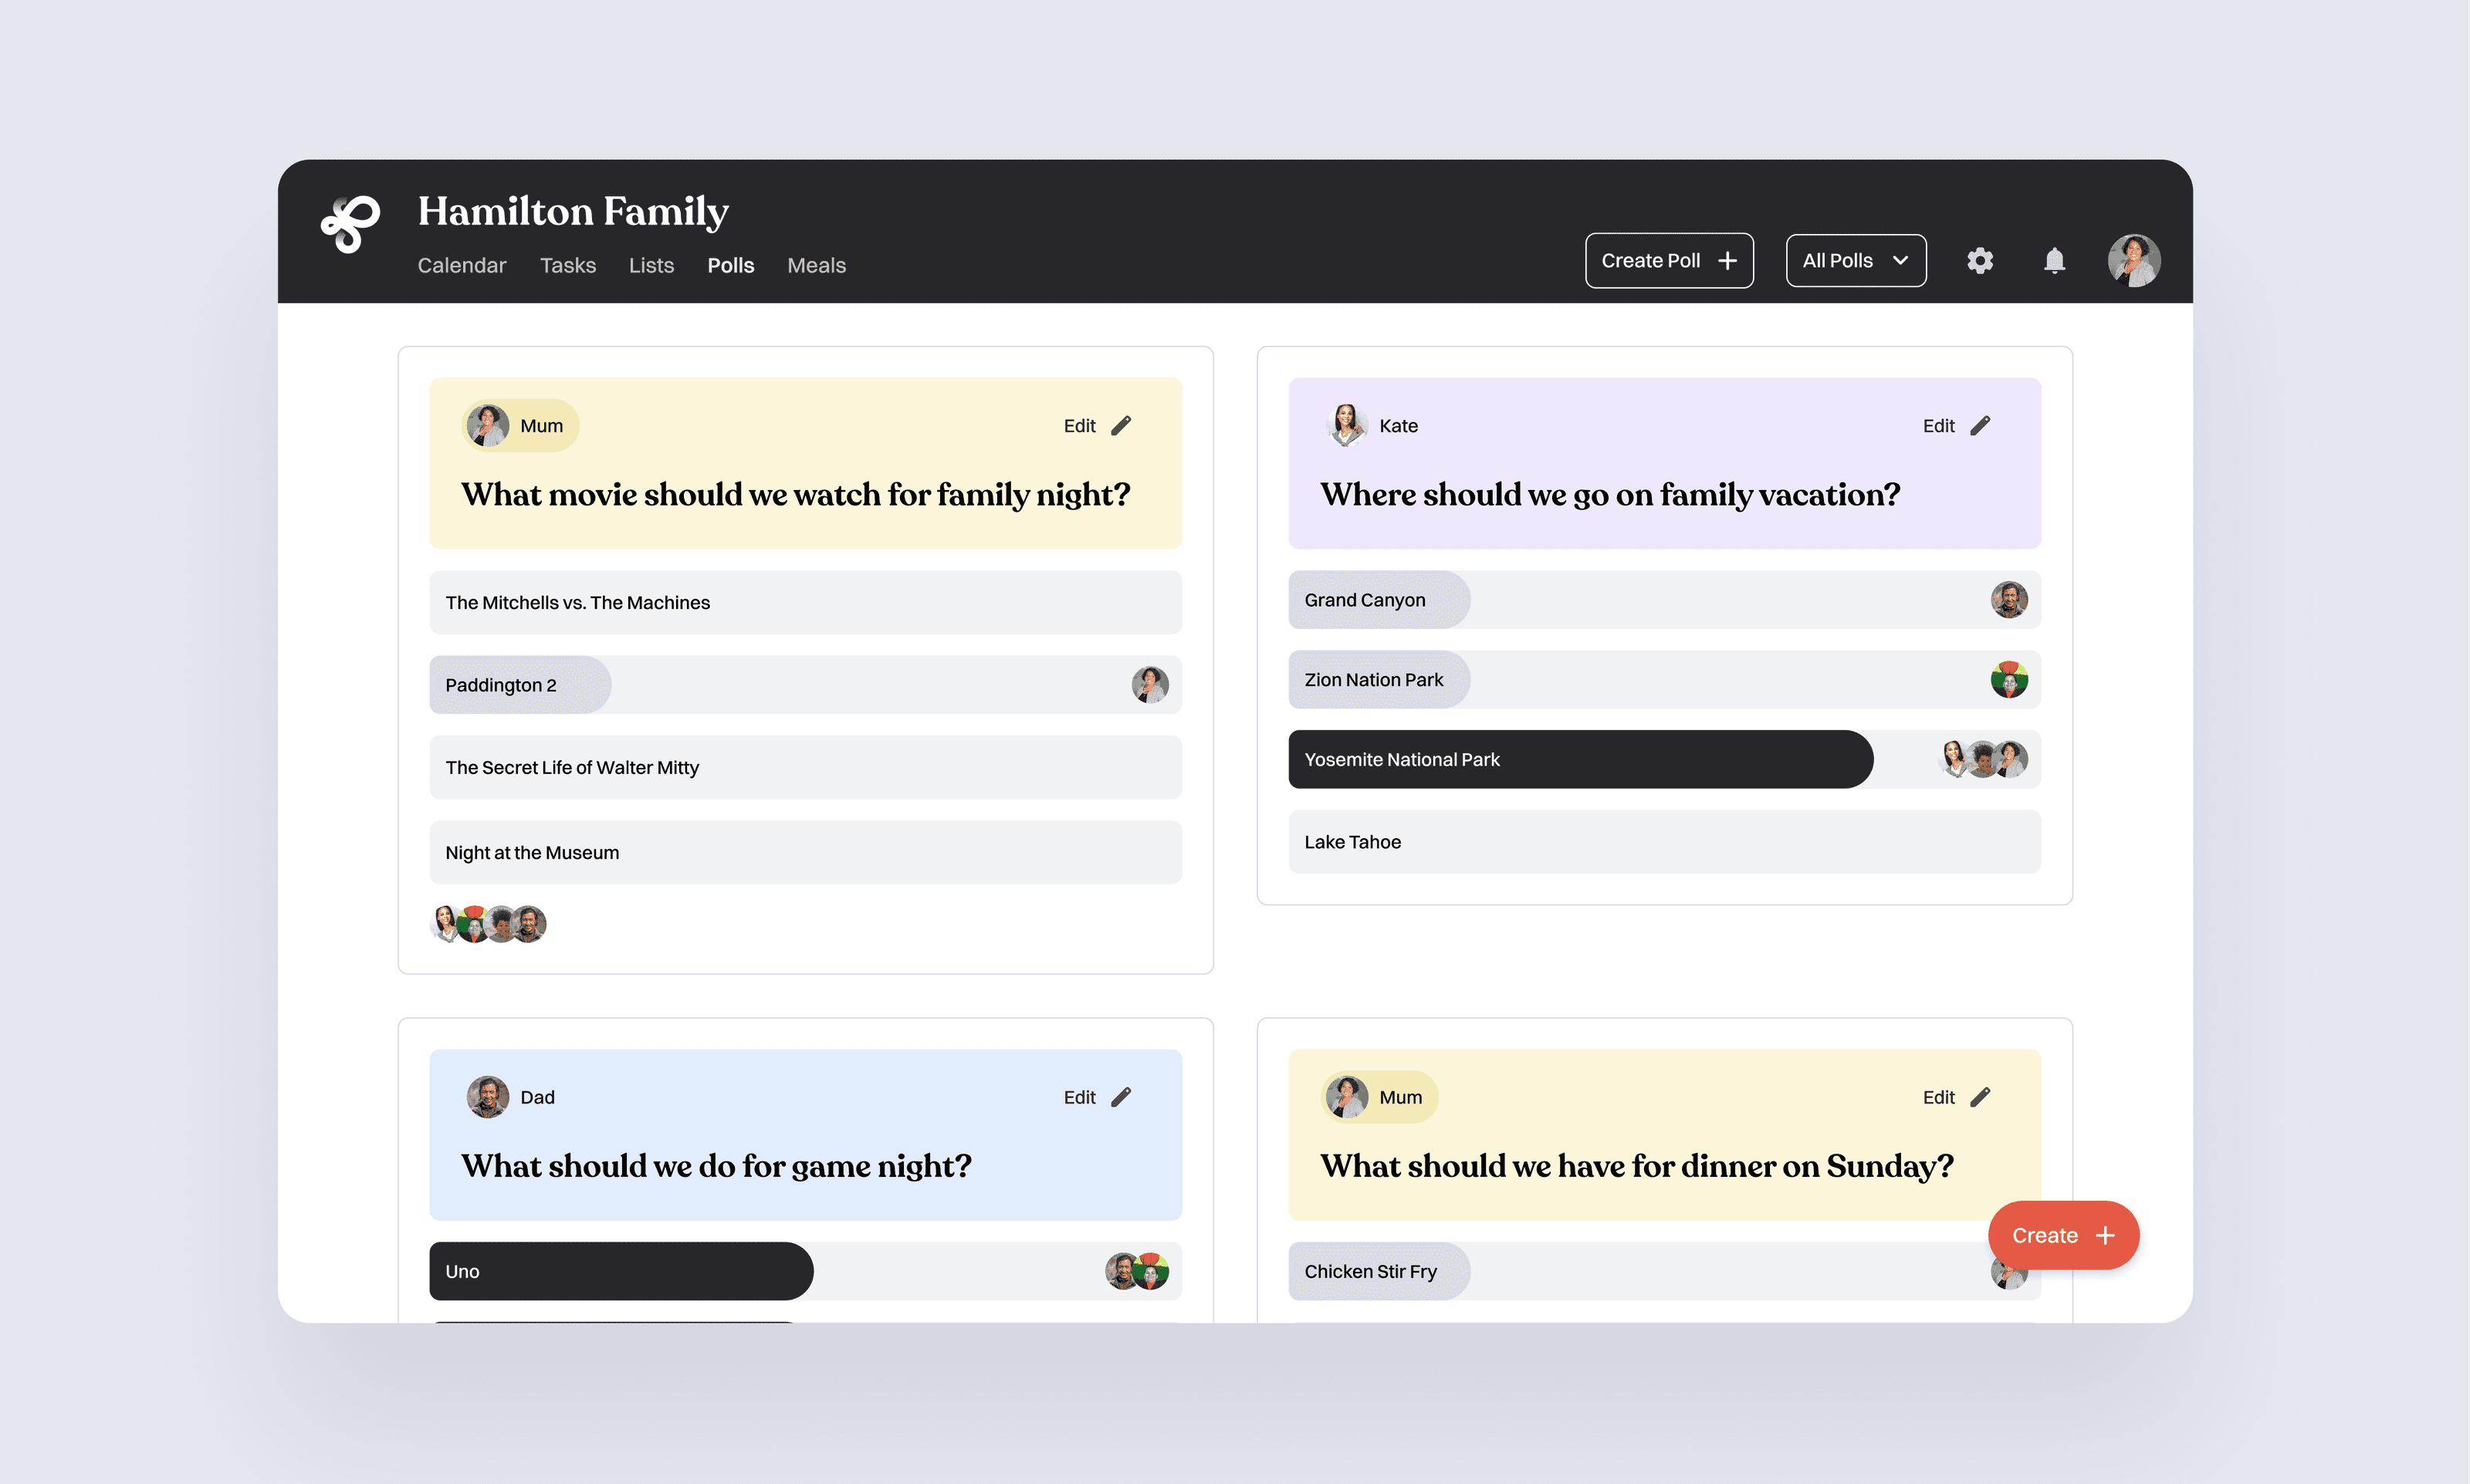Click the pencil icon on game night poll

pyautogui.click(x=1122, y=1098)
